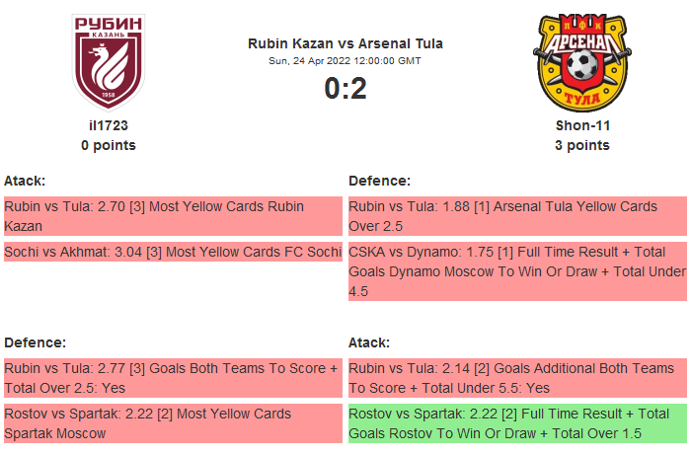The image size is (691, 454).
Task: Click the match date Sun, 24 Apr 2022
Action: (345, 61)
